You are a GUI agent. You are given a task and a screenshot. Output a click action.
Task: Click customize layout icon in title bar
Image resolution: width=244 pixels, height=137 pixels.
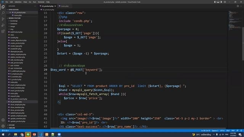point(225,2)
